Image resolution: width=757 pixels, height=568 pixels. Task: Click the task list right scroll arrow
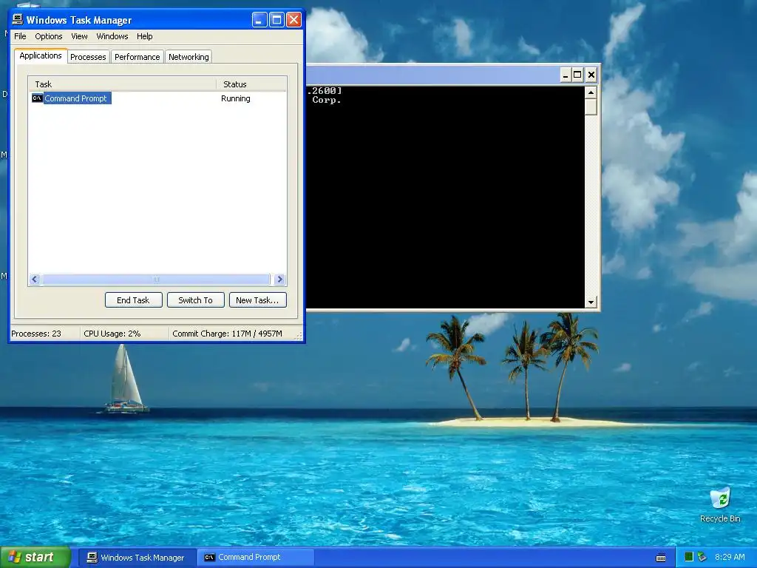click(279, 279)
